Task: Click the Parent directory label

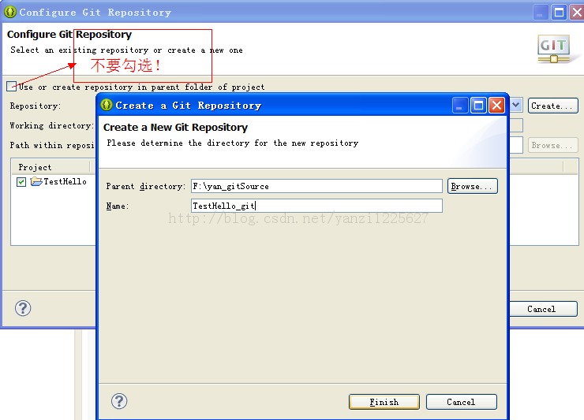Action: coord(146,186)
